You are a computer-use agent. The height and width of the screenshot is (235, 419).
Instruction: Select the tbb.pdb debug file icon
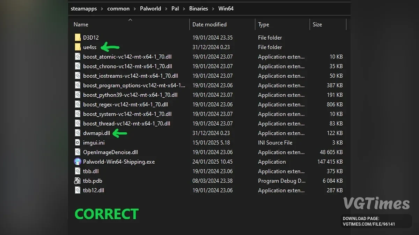(78, 181)
